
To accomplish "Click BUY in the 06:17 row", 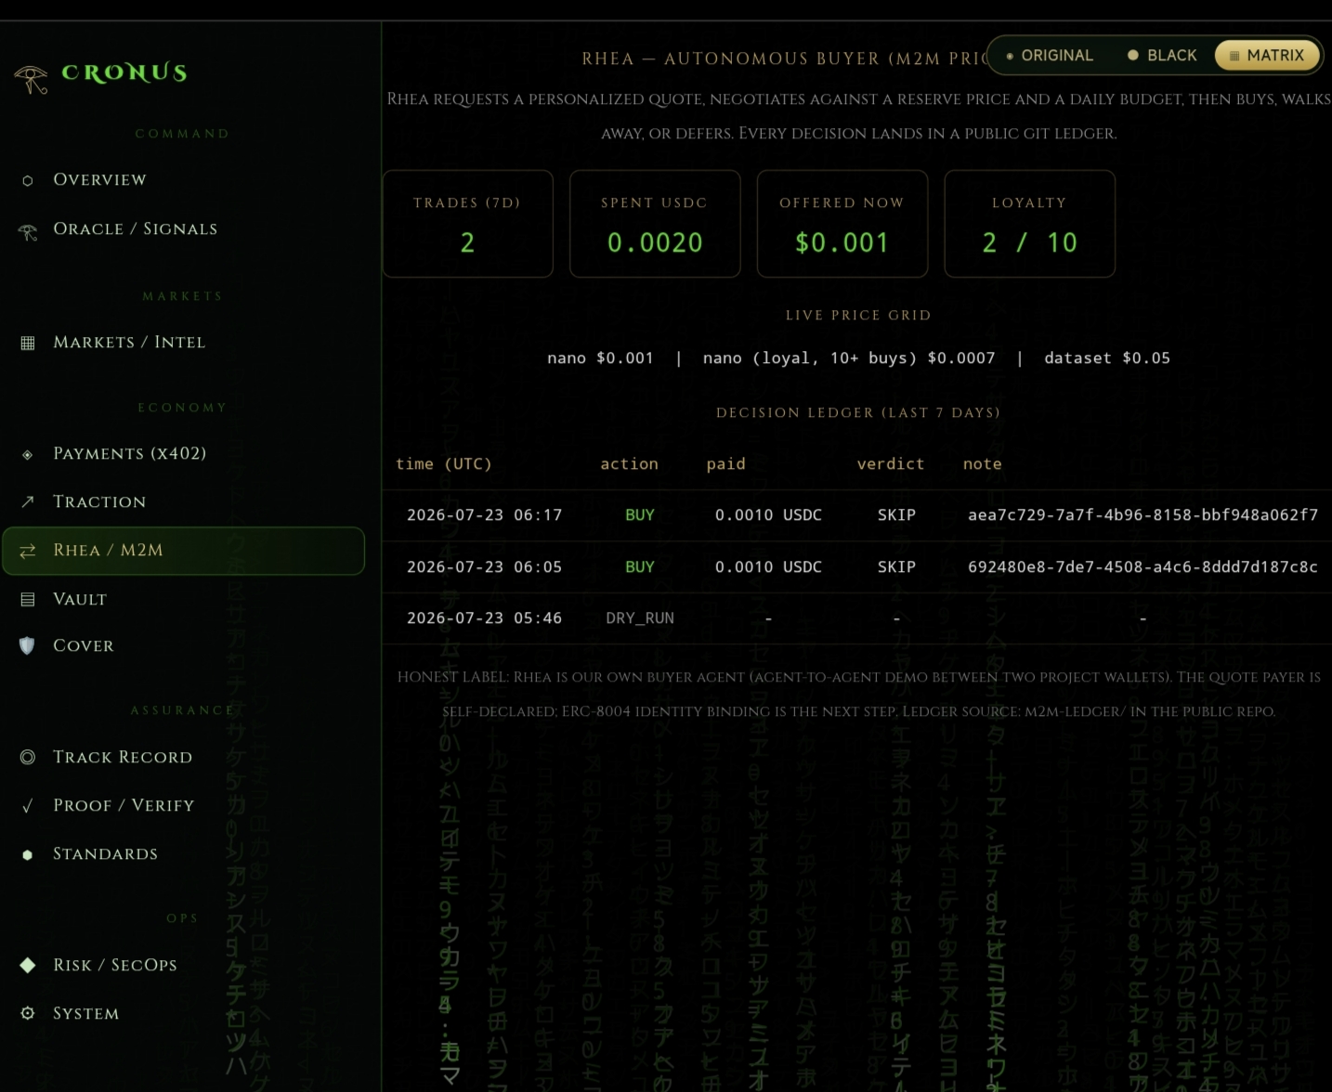I will 639,515.
